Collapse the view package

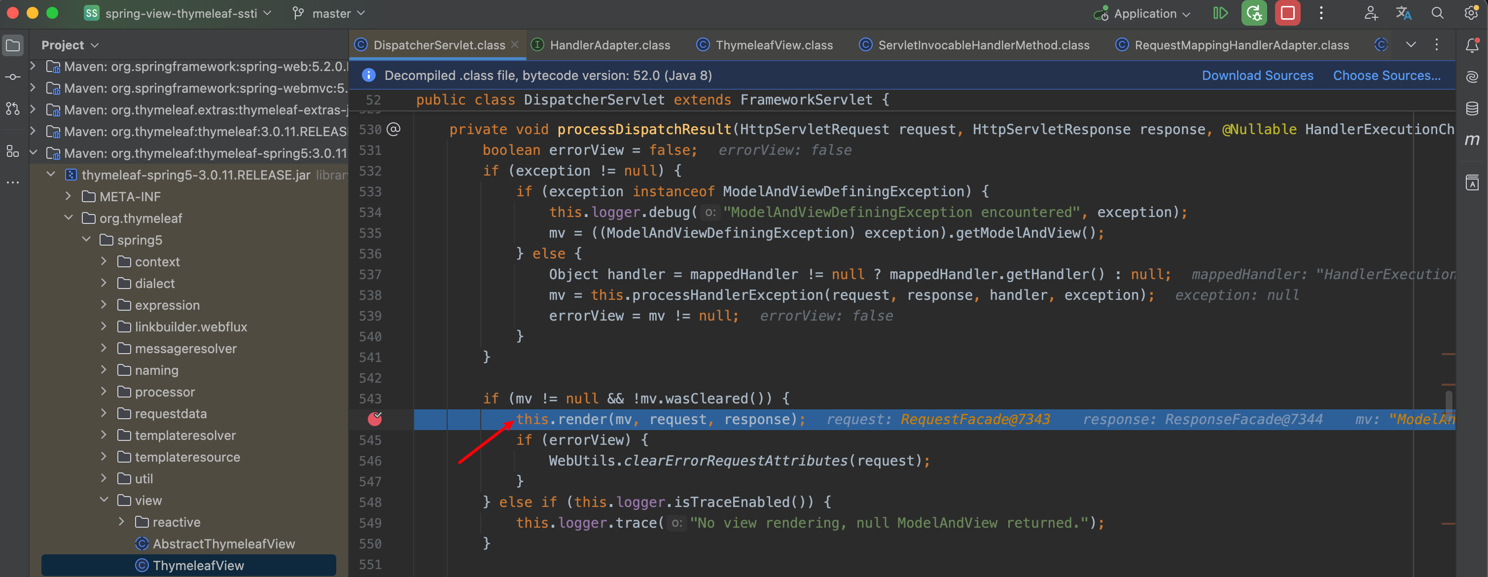(x=104, y=500)
